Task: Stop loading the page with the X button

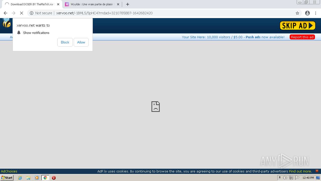Action: coord(22,13)
